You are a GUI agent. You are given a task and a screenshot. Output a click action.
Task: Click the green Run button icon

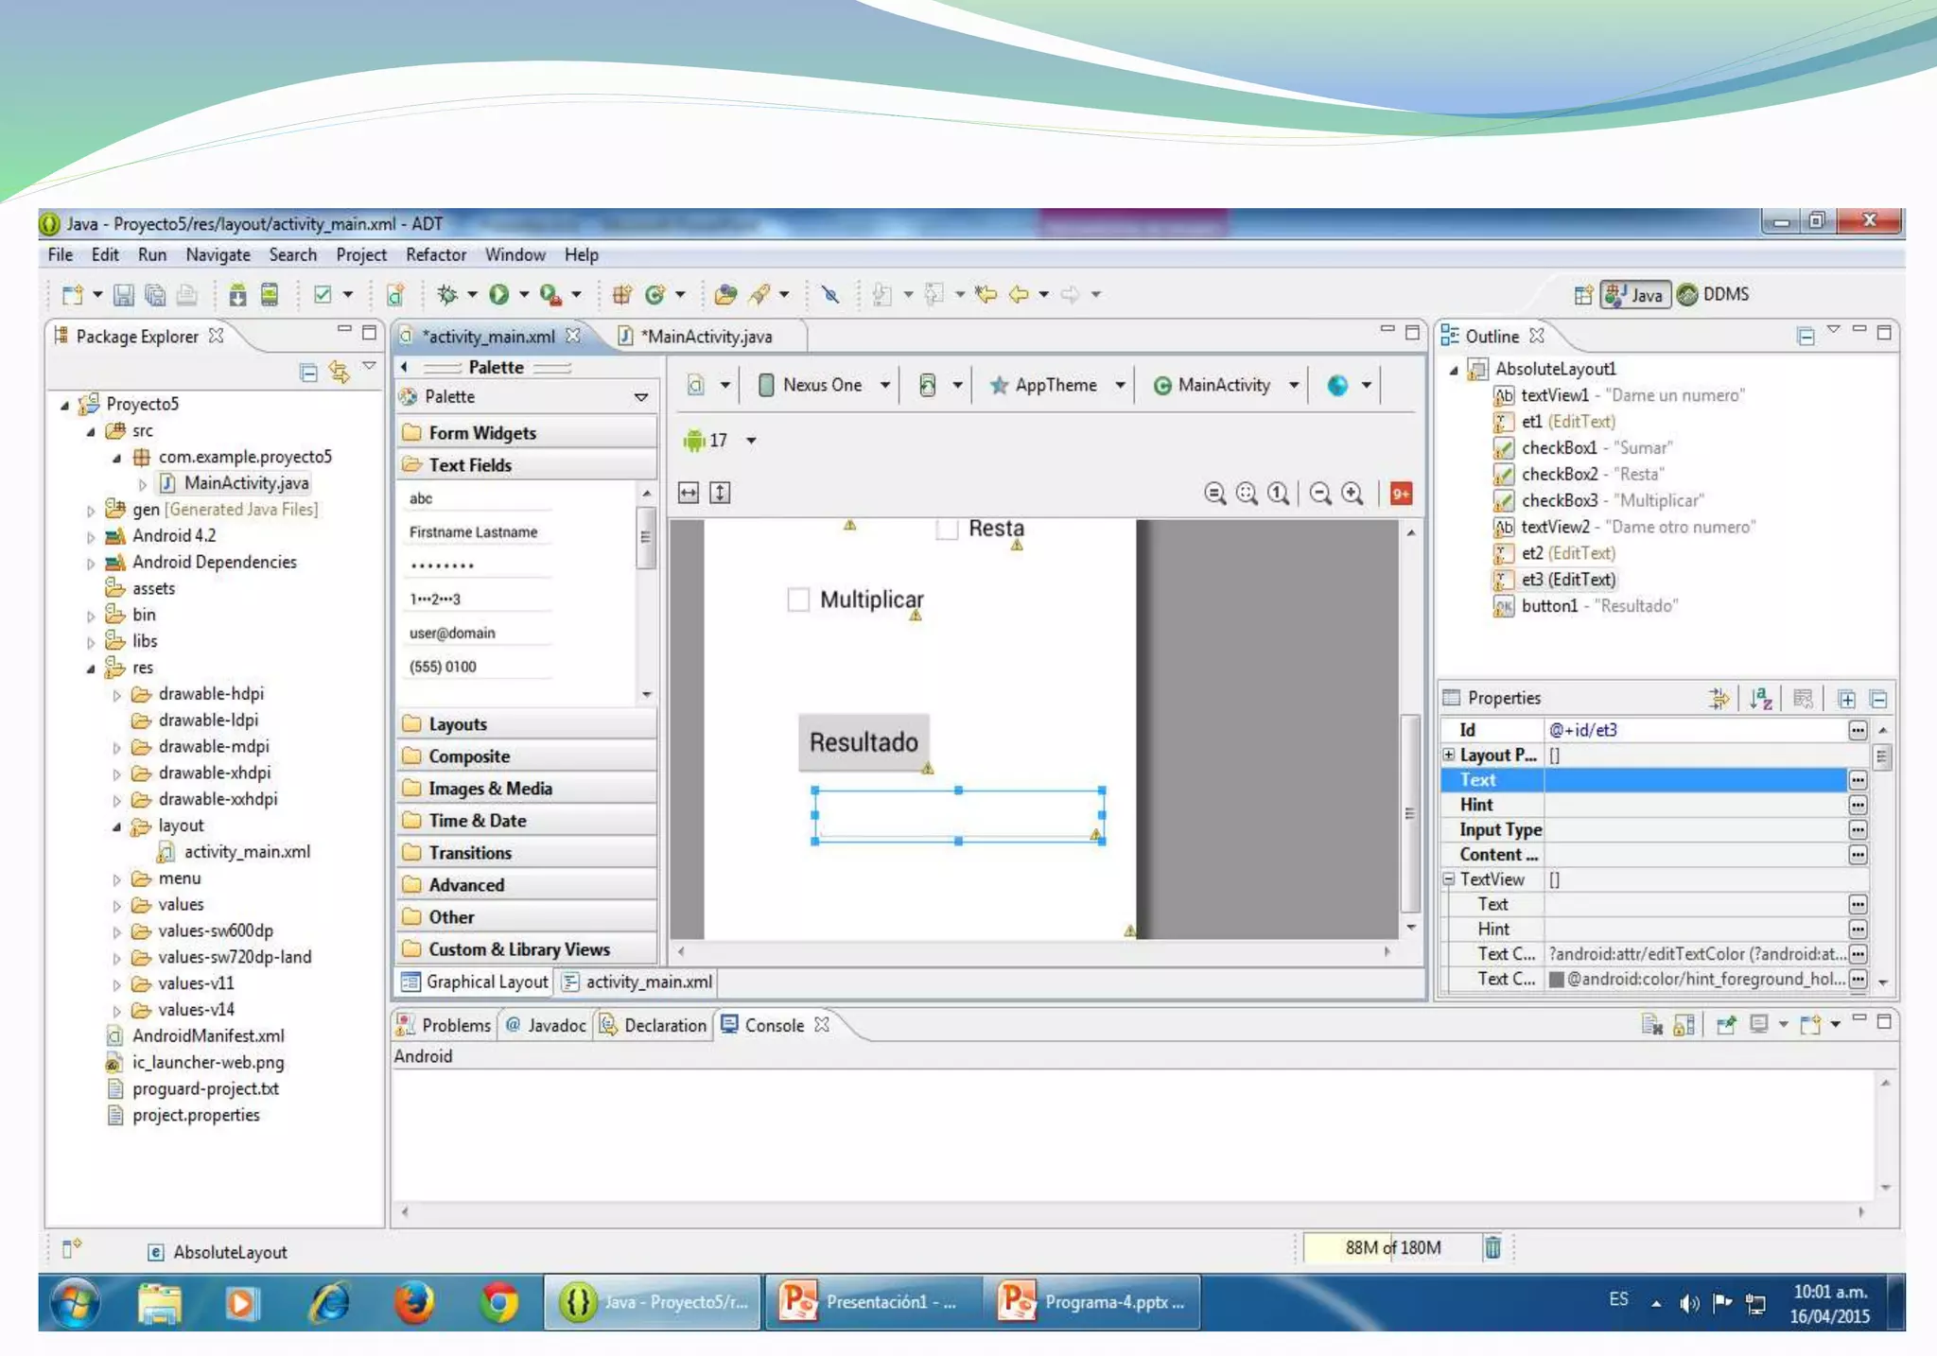tap(499, 295)
